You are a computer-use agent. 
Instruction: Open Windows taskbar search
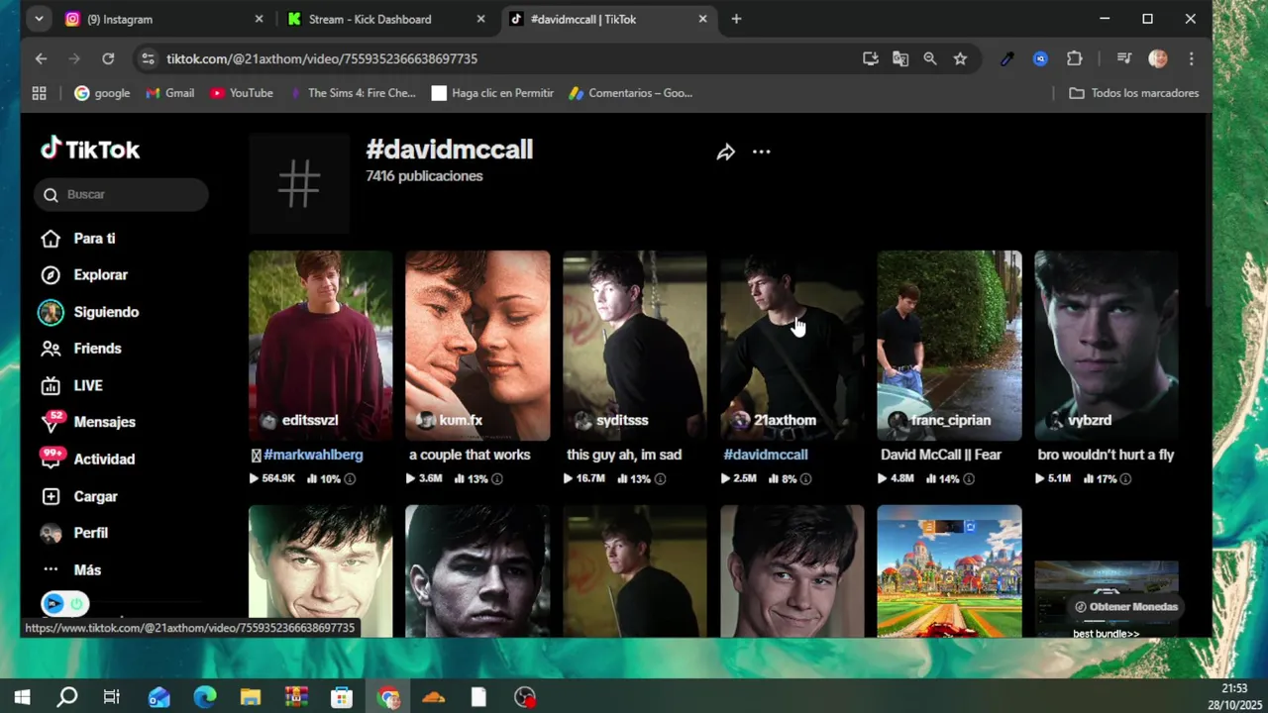(66, 697)
